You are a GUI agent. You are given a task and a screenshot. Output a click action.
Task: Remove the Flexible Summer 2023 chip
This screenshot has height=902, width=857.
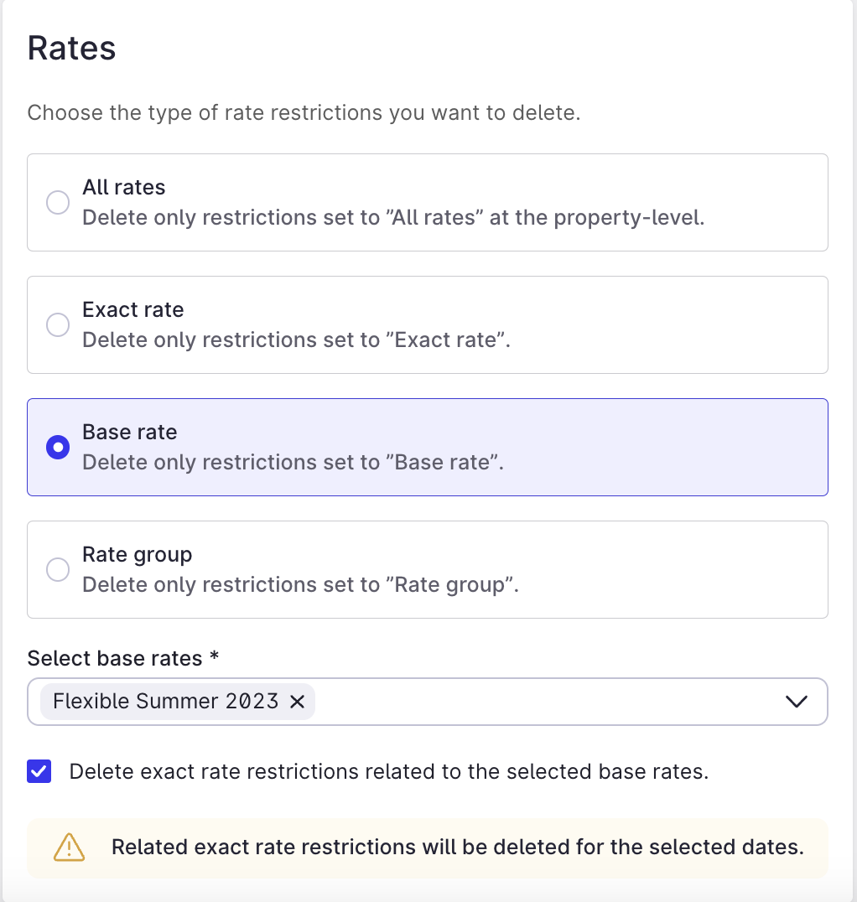(x=297, y=702)
